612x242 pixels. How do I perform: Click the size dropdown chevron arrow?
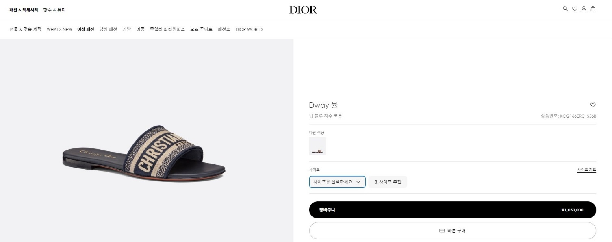358,182
